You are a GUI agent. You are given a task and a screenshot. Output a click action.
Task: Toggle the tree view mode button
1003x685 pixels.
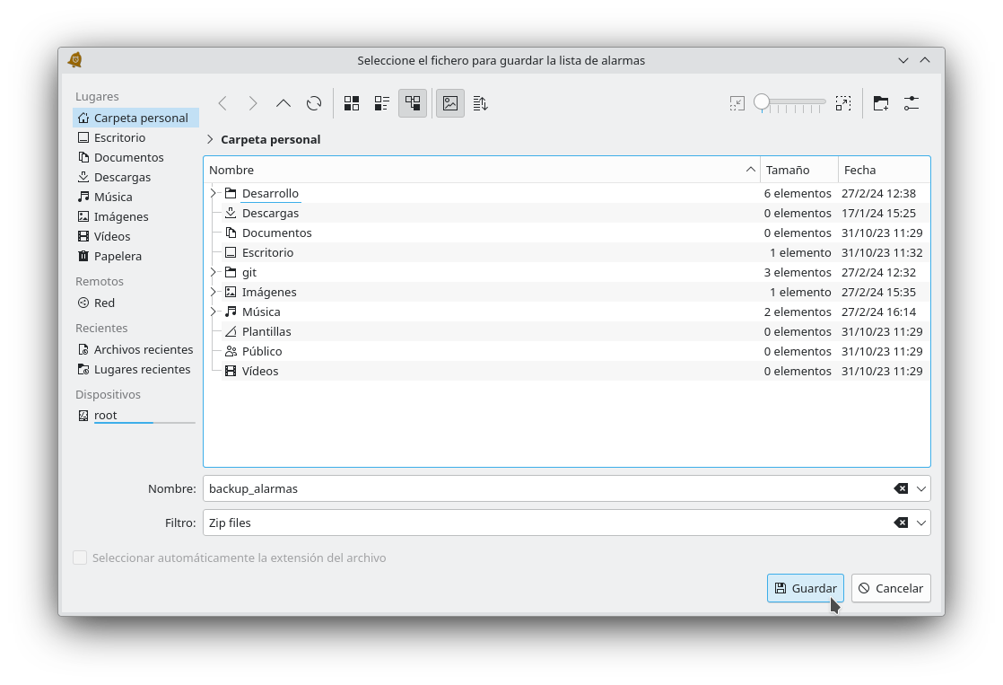coord(413,103)
